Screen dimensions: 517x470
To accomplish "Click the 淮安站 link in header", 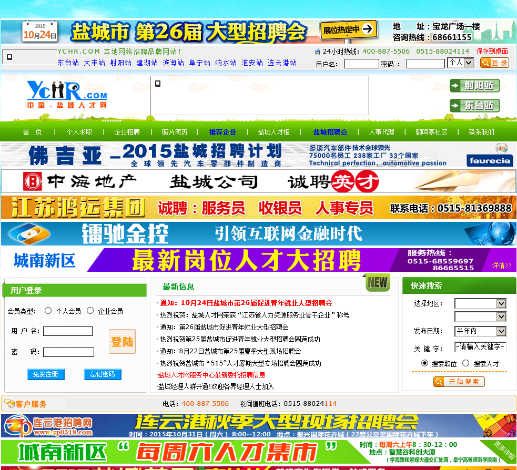I will tap(252, 63).
